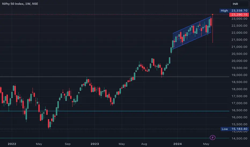The width and height of the screenshot is (250, 147).
Task: Select the Low 15,183.40 price label
Action: point(234,129)
